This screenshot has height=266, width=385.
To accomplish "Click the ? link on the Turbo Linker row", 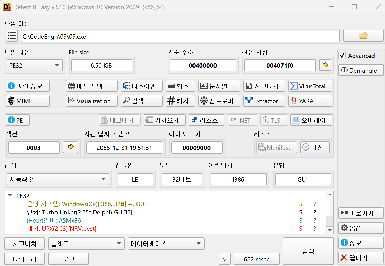I will click(x=315, y=212).
